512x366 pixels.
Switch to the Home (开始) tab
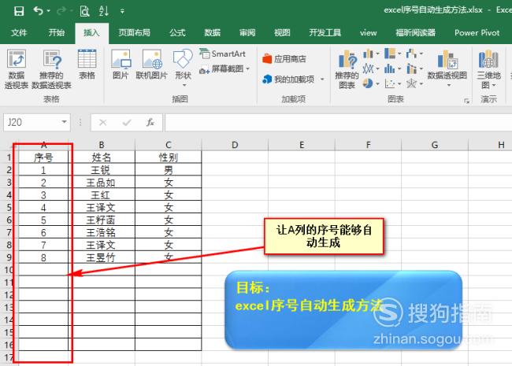coord(57,32)
